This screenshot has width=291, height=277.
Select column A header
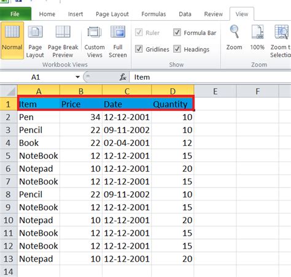39,91
